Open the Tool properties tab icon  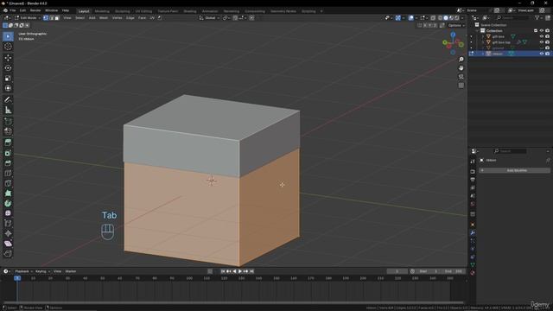click(x=473, y=162)
